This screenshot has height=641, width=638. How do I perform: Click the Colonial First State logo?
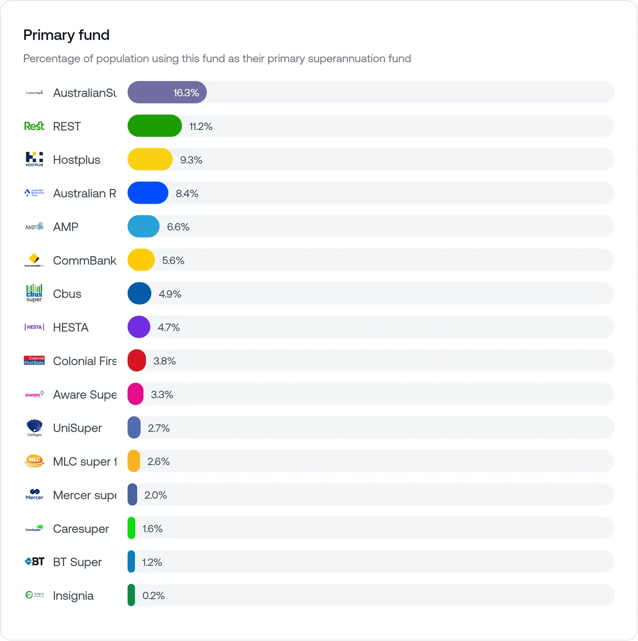click(34, 361)
